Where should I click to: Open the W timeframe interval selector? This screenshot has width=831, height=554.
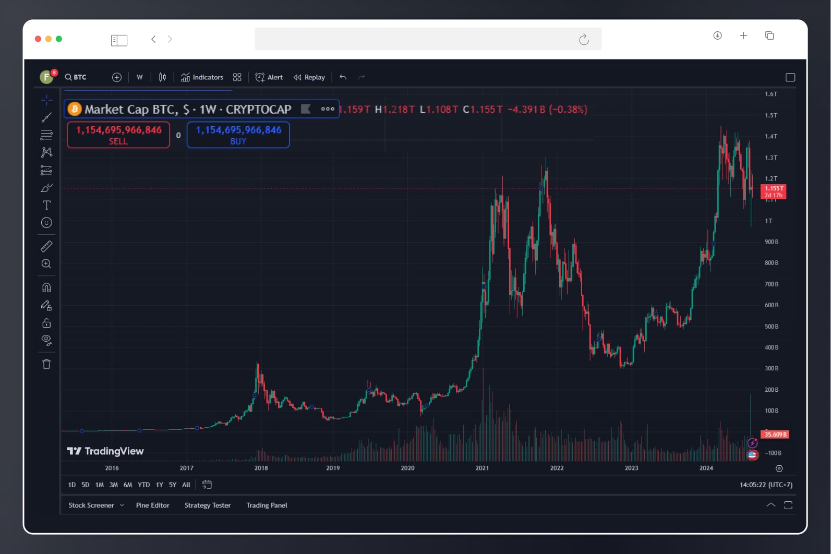(140, 77)
